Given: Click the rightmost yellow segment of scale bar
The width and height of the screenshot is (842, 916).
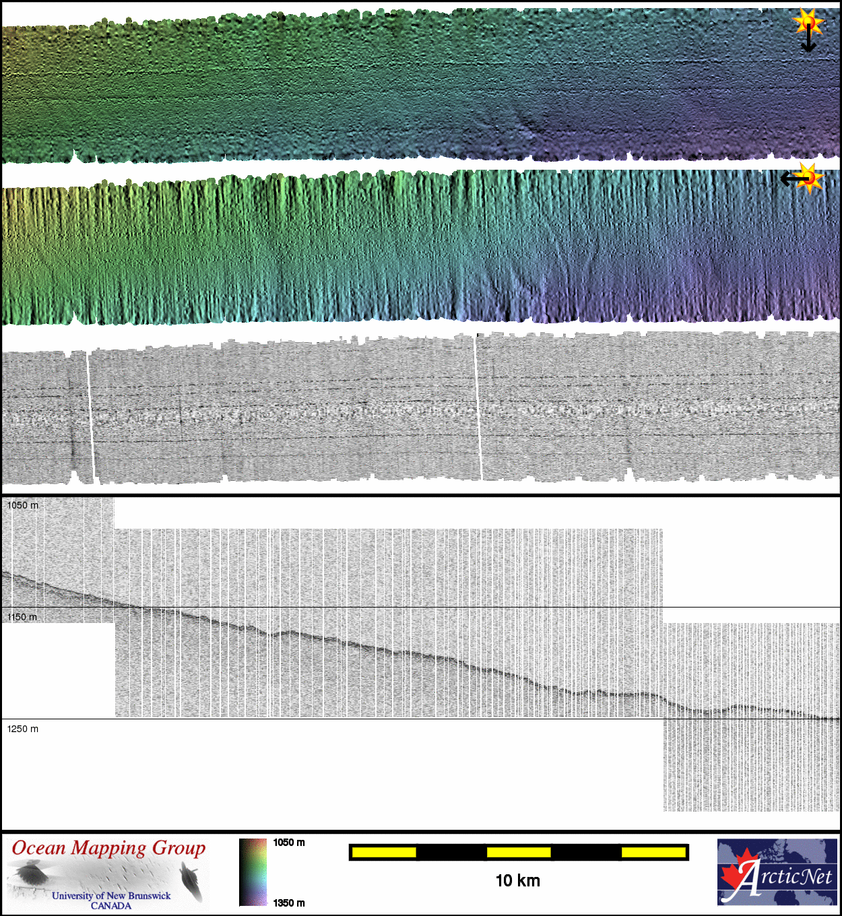Looking at the screenshot, I should click(653, 853).
